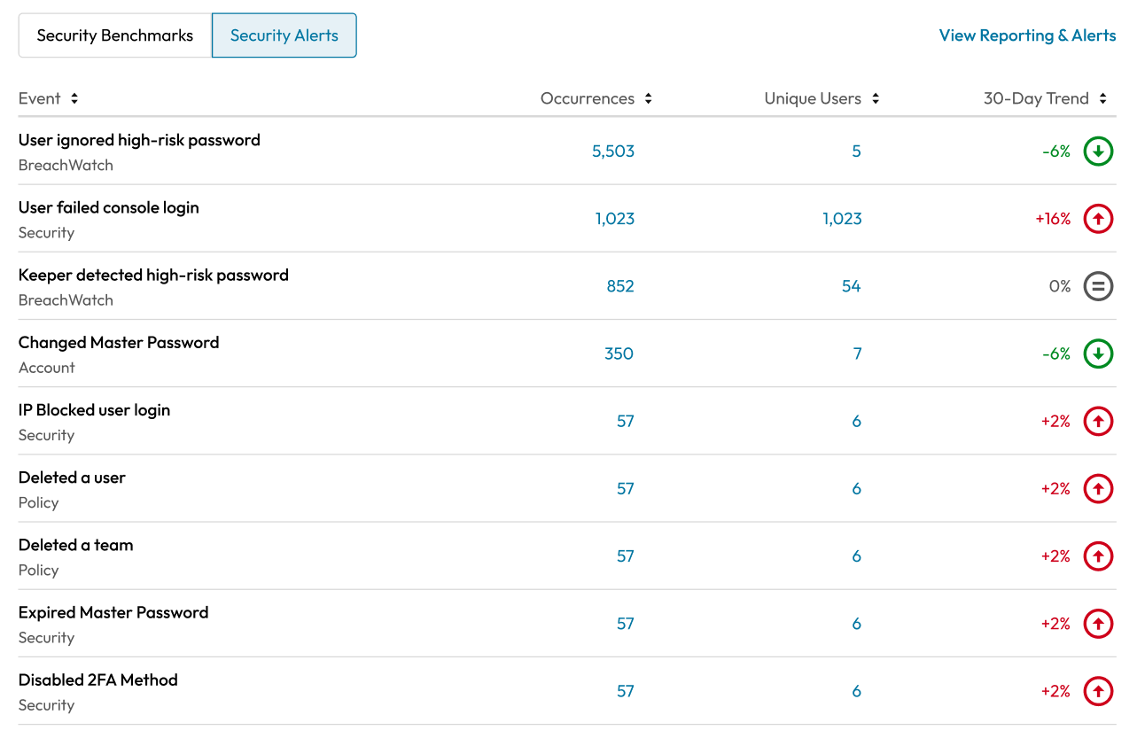This screenshot has width=1137, height=738.
Task: Click green down-trend icon for User ignored high-risk password
Action: tap(1098, 151)
